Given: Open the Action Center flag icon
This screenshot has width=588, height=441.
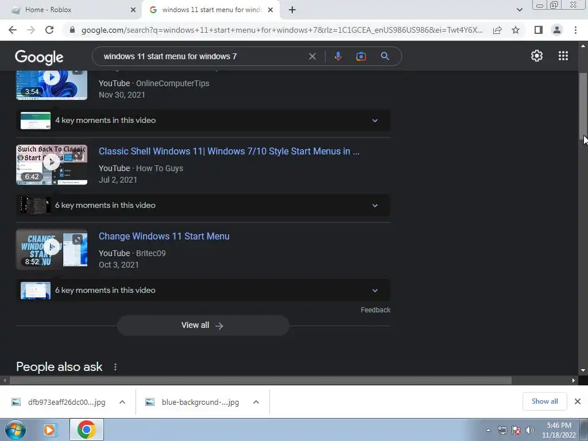Looking at the screenshot, I should coord(516,430).
